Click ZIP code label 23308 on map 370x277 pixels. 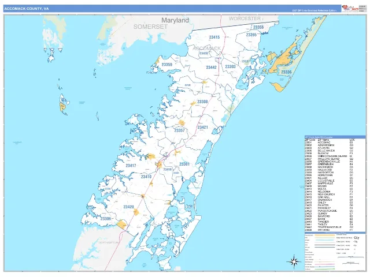click(x=202, y=102)
